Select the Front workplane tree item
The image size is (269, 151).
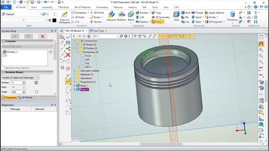coord(88,56)
